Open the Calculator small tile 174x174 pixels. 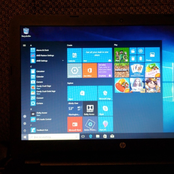coord(133,58)
